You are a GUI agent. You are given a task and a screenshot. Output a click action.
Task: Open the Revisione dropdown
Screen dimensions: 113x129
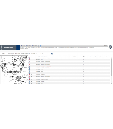coord(41,54)
